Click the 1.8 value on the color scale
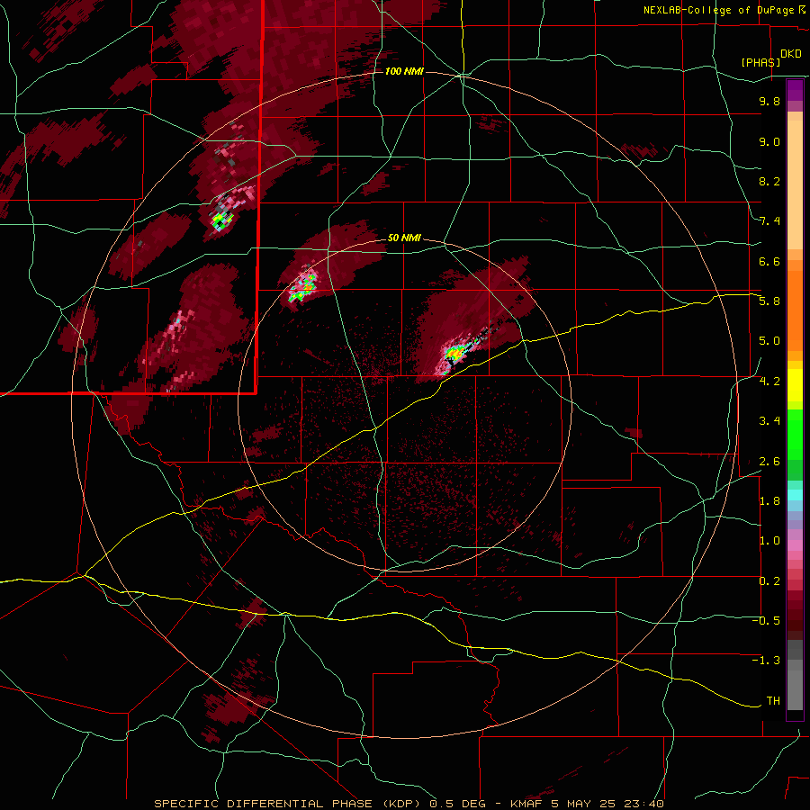810x810 pixels. click(x=769, y=501)
